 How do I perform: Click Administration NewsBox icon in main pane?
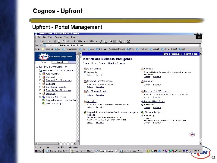(85, 69)
